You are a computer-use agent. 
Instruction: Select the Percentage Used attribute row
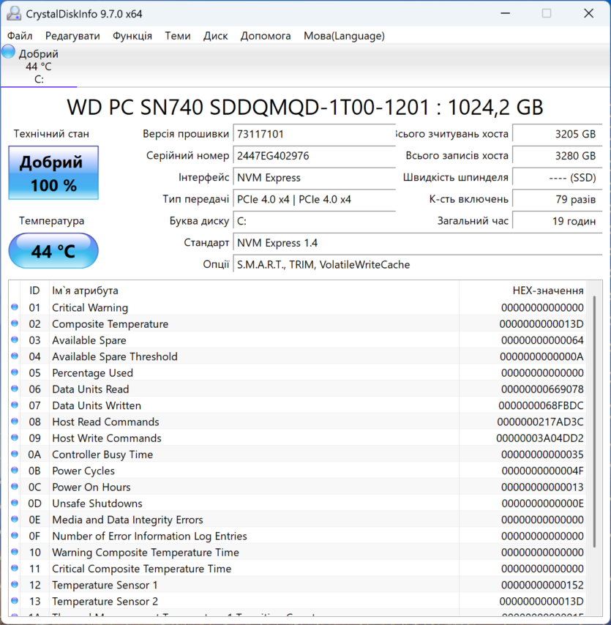[297, 373]
